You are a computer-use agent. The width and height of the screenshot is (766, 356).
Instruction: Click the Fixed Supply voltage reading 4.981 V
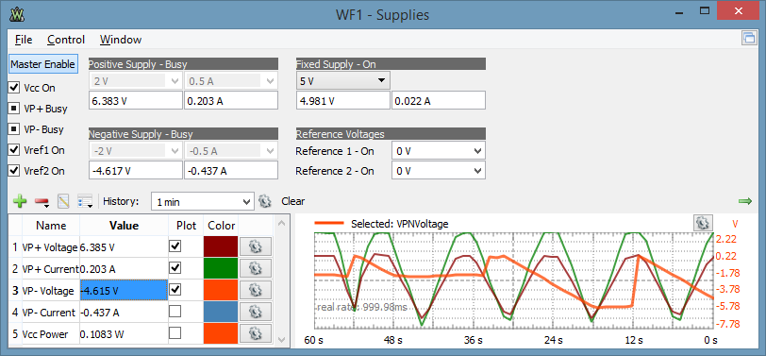(x=343, y=101)
